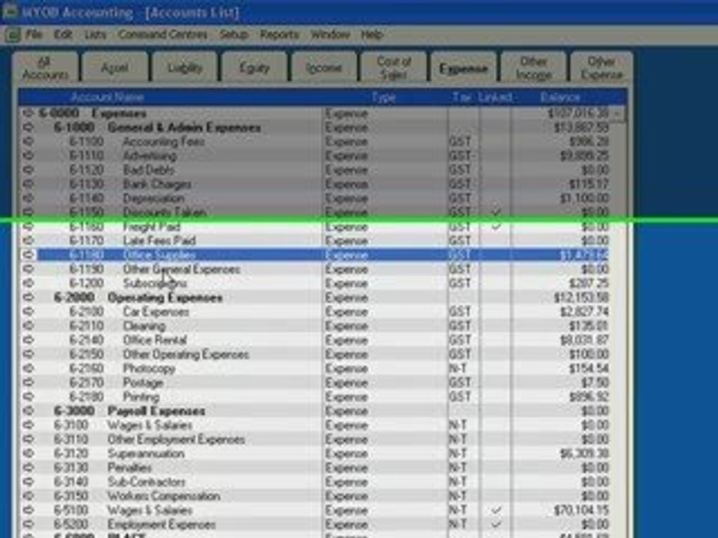Switch to the Equity tab
Image resolution: width=718 pixels, height=538 pixels.
pyautogui.click(x=254, y=68)
